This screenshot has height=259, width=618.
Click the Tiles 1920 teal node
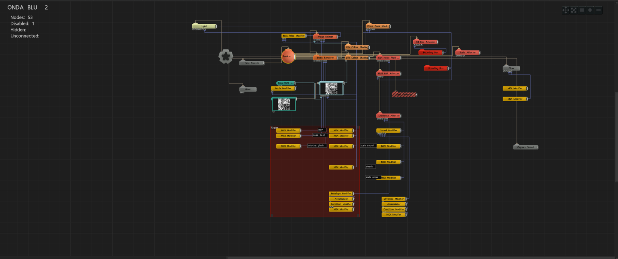tap(286, 83)
